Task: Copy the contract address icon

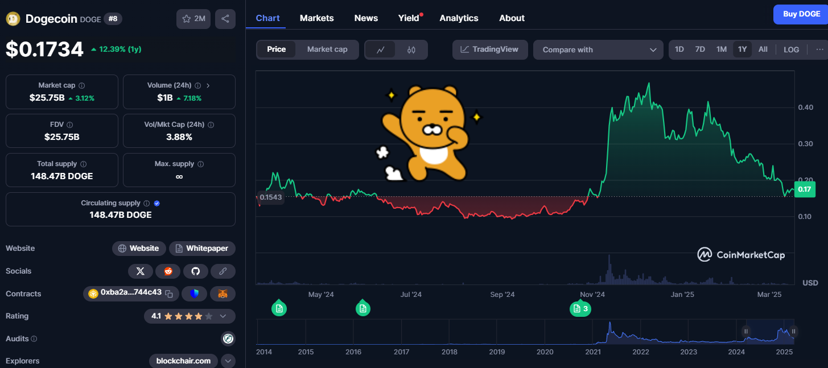Action: (169, 293)
